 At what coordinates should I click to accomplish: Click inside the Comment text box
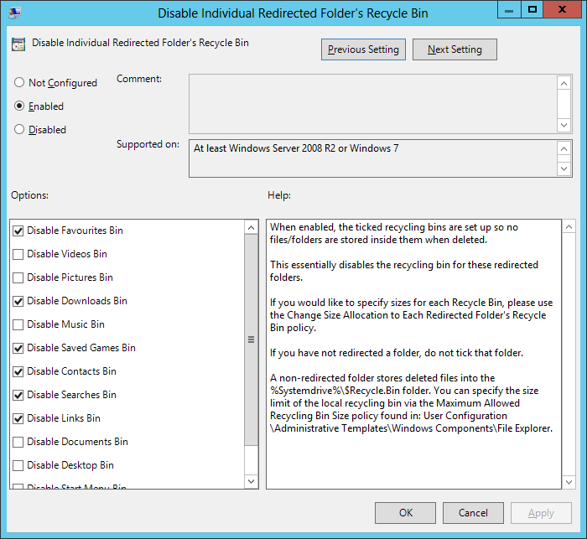pos(373,104)
